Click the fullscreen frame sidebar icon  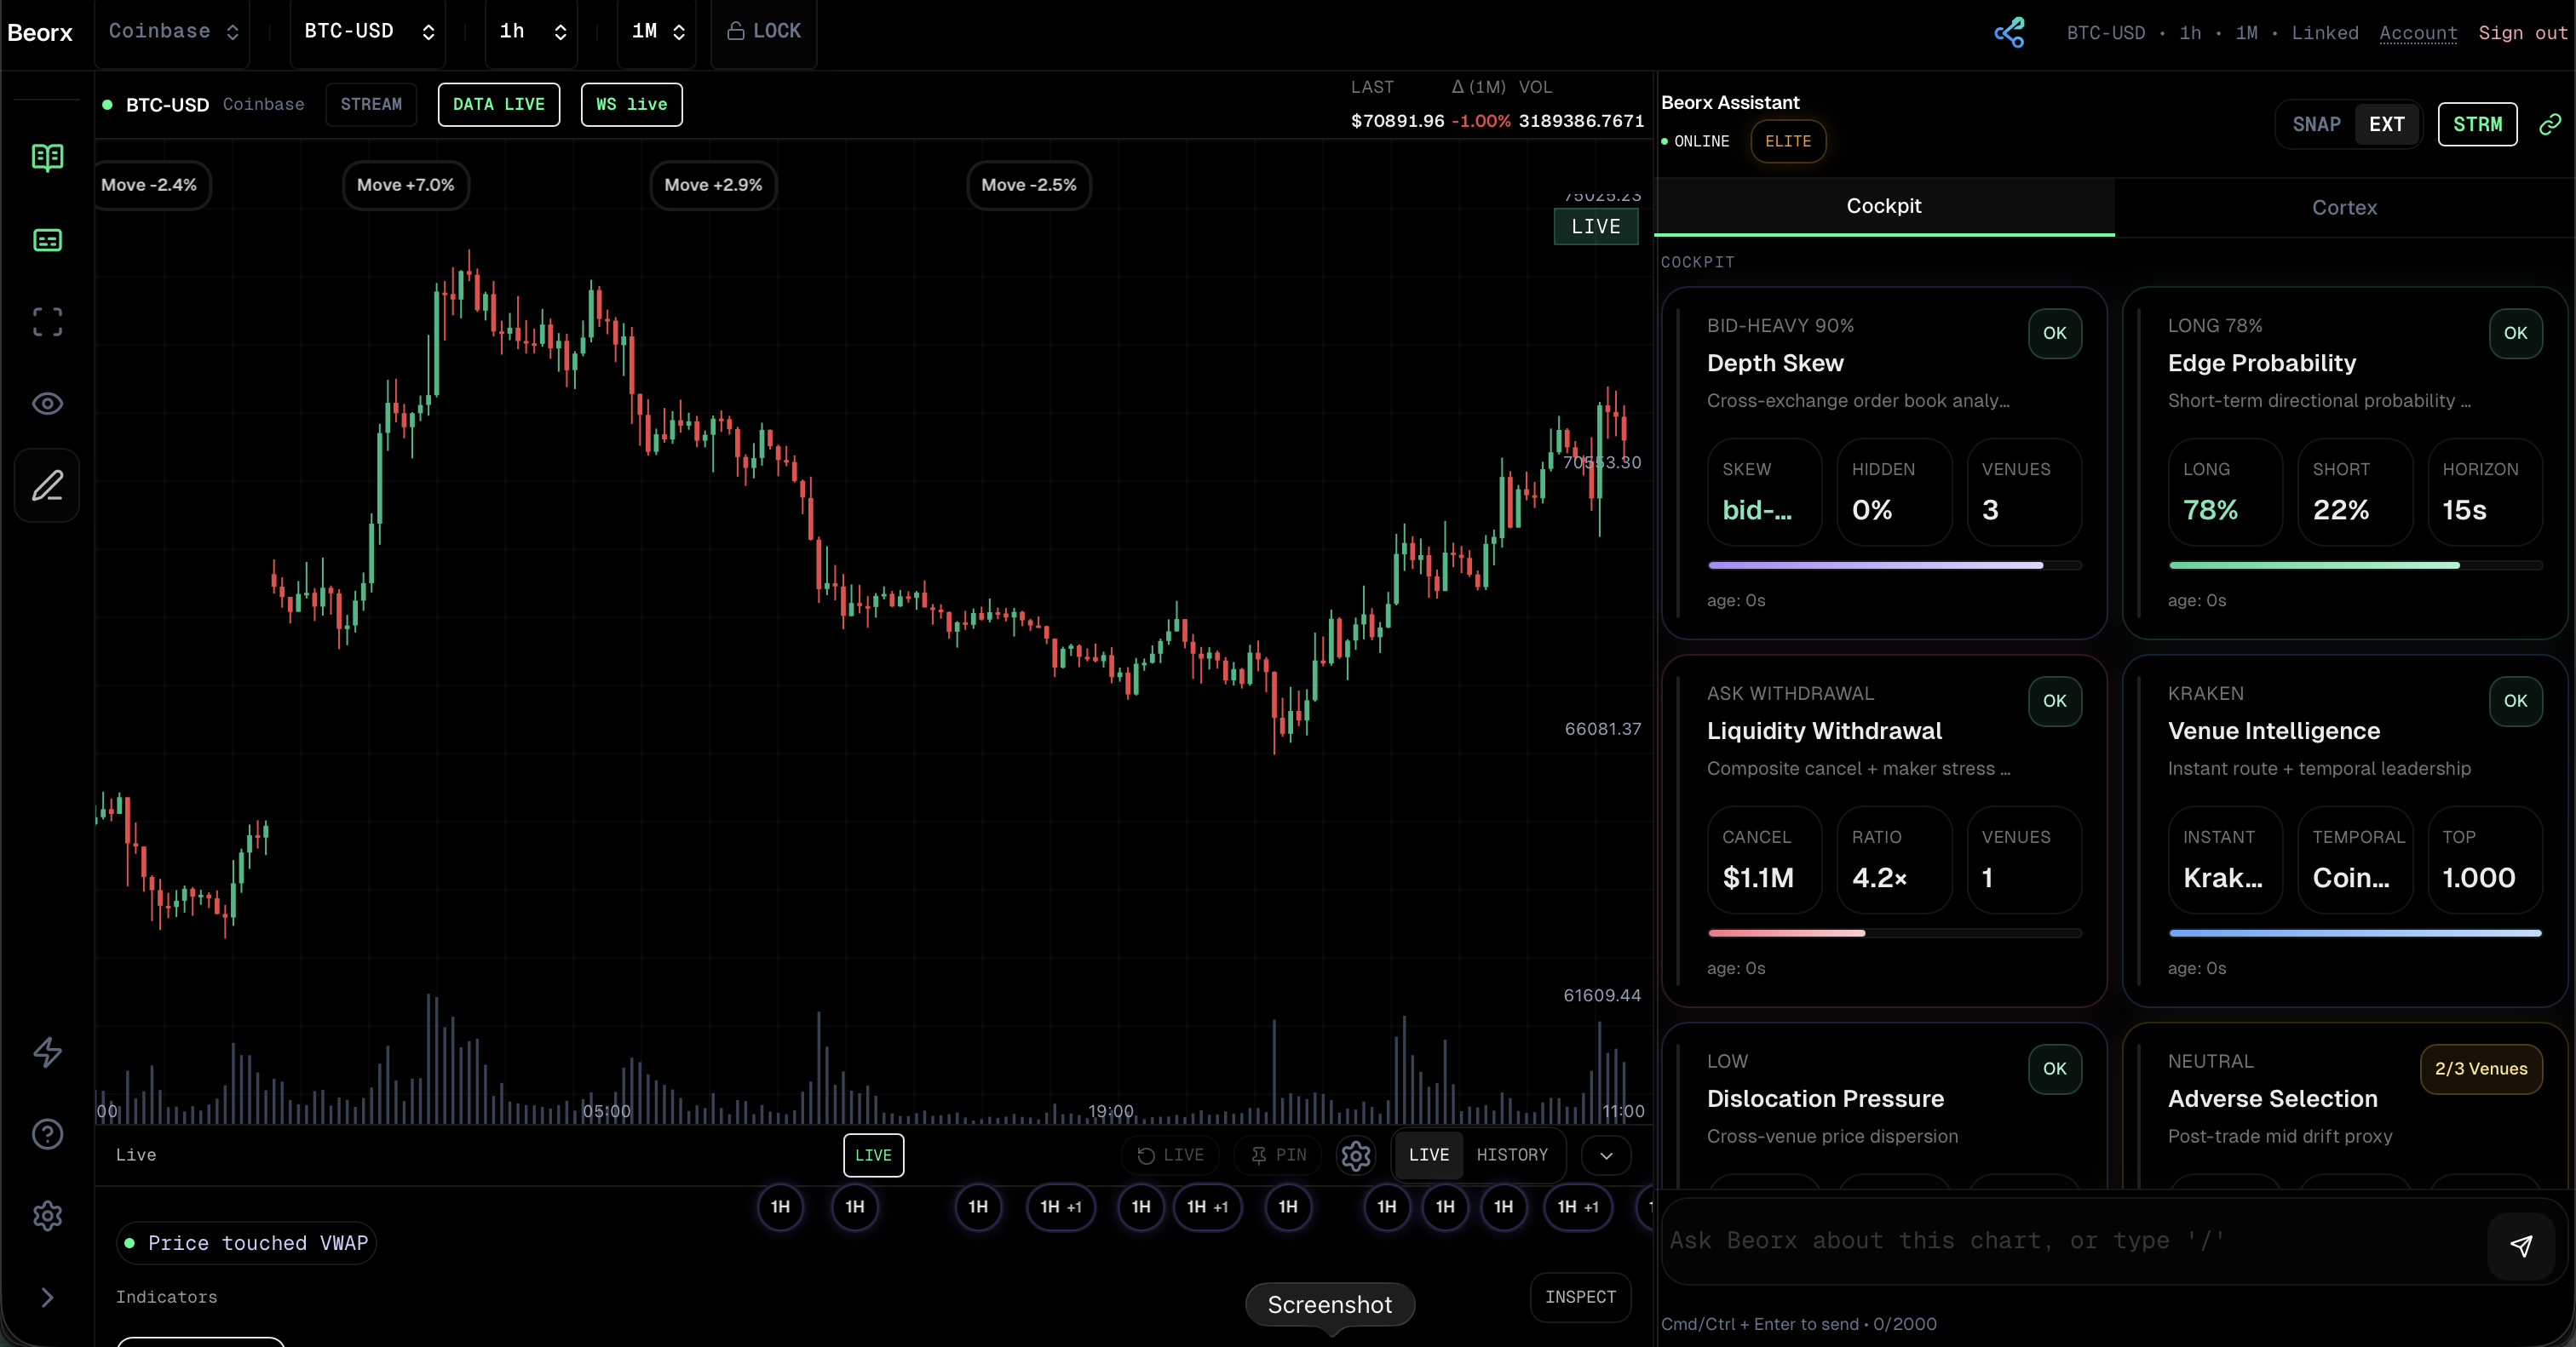pos(47,322)
